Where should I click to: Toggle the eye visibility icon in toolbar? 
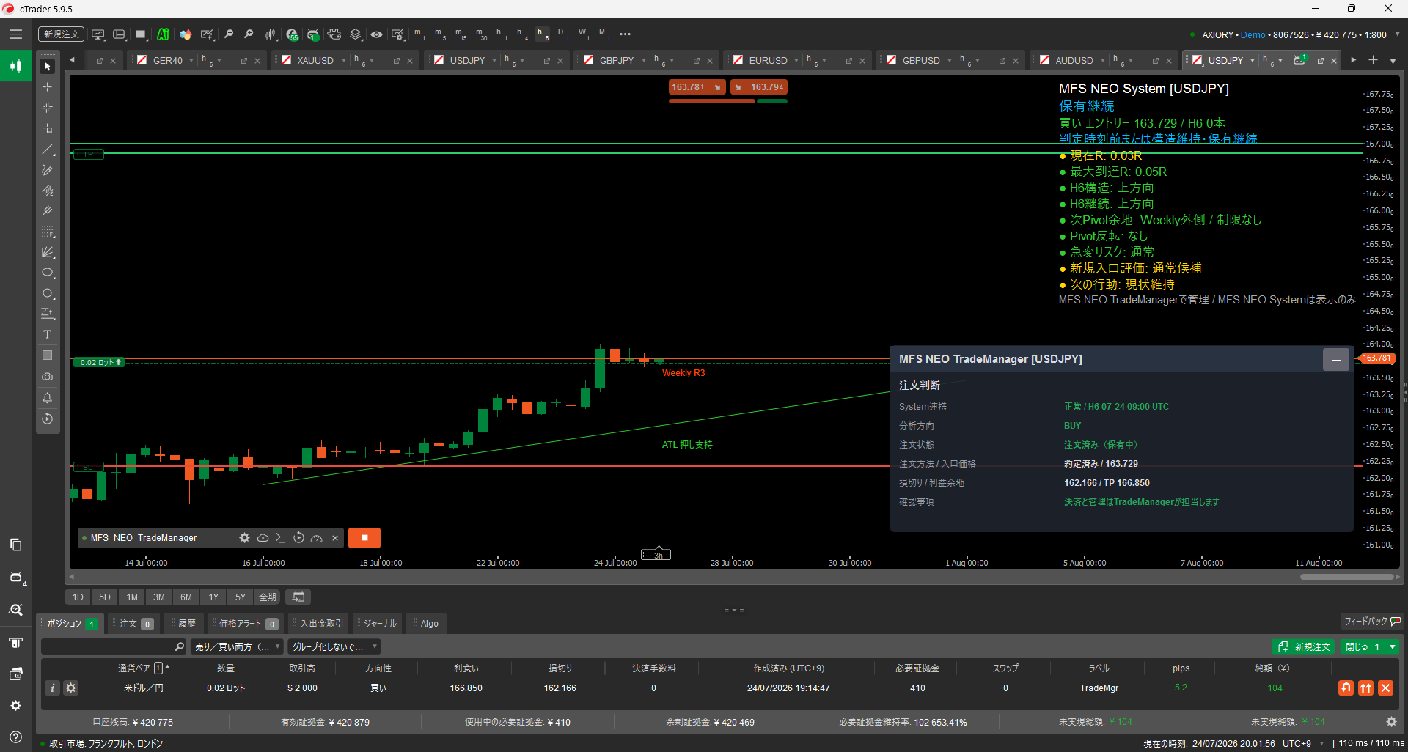tap(376, 34)
